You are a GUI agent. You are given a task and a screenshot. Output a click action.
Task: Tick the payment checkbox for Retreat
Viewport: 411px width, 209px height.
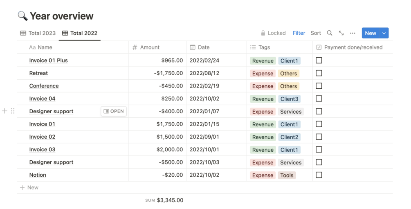(319, 73)
